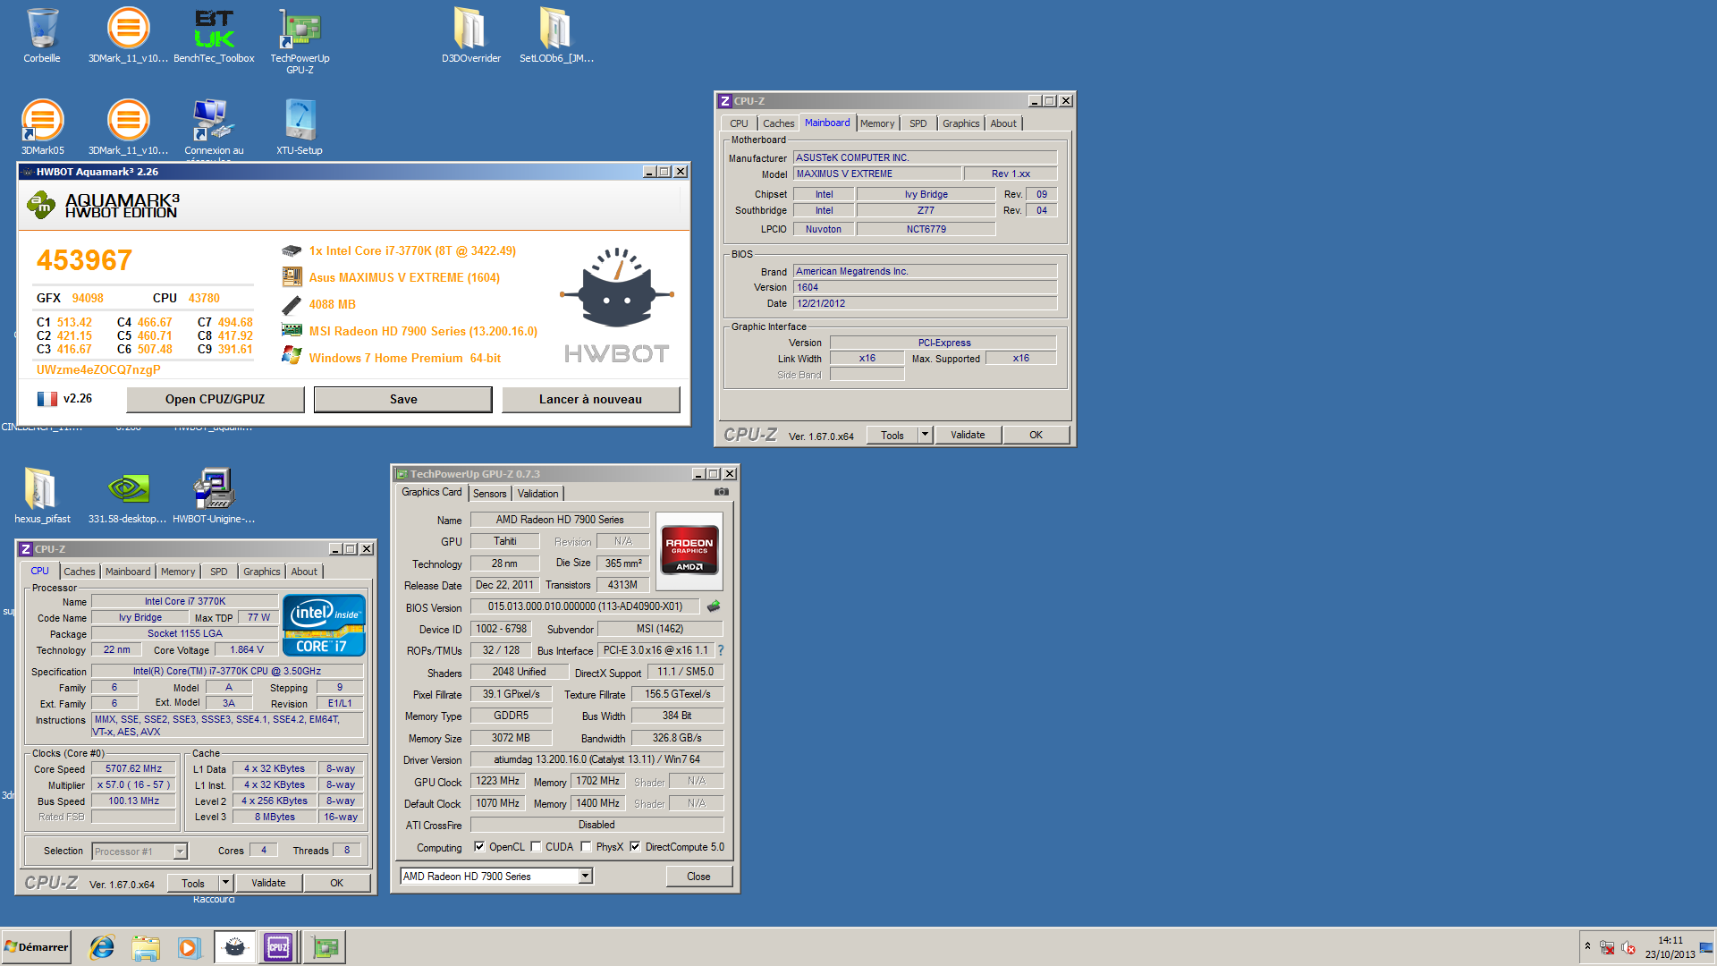Switch to HWBOT Aquamark taskbar button
This screenshot has width=1717, height=966.
click(x=235, y=947)
